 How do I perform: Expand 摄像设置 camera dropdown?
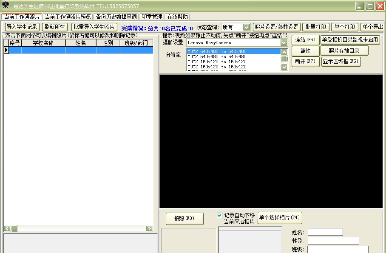pos(284,42)
